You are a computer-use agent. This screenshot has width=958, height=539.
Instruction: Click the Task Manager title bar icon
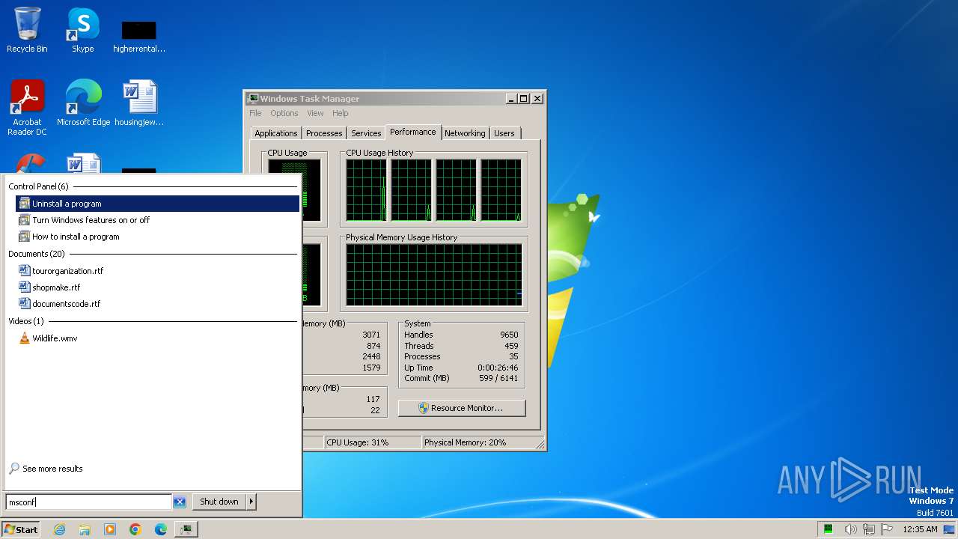253,98
